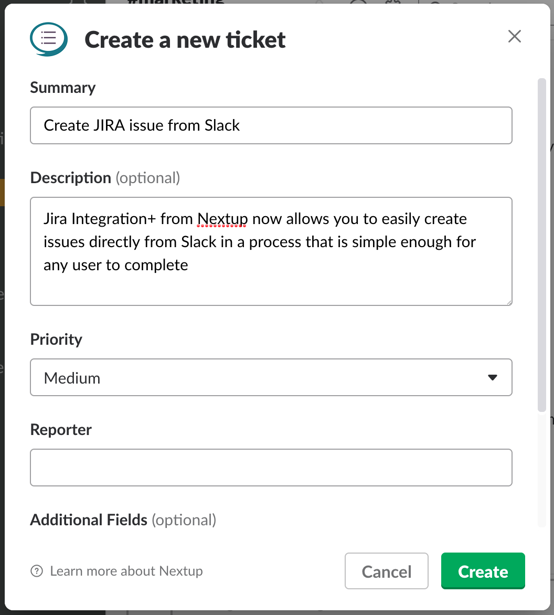Click the Nextup app logo icon
The height and width of the screenshot is (615, 554).
(48, 39)
